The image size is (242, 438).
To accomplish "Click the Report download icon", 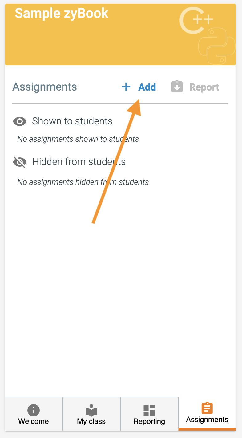I will coord(177,87).
